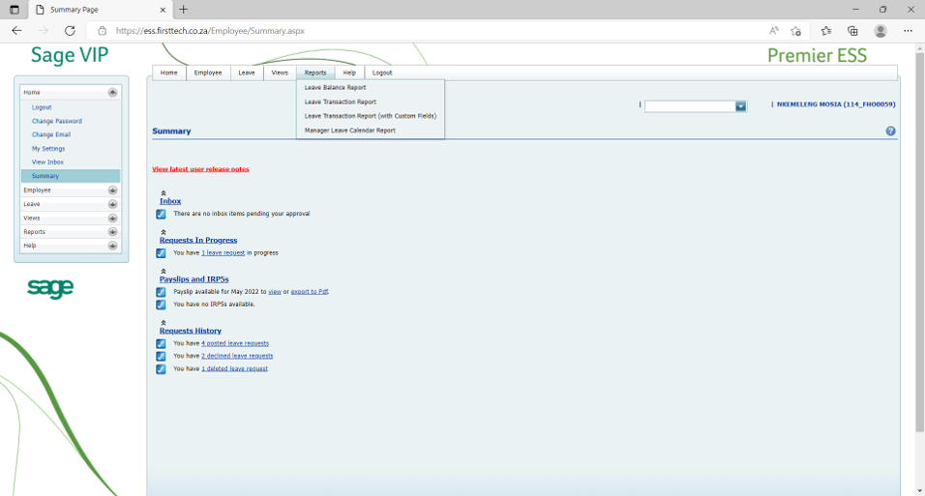Expand the Employee sidebar section
The image size is (925, 496).
(112, 190)
